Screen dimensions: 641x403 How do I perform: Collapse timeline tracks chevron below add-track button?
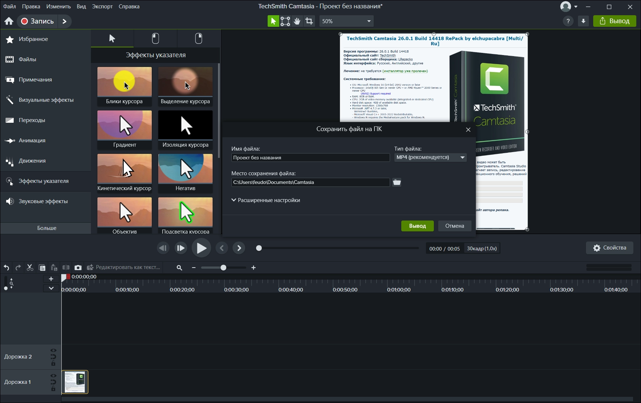coord(51,288)
